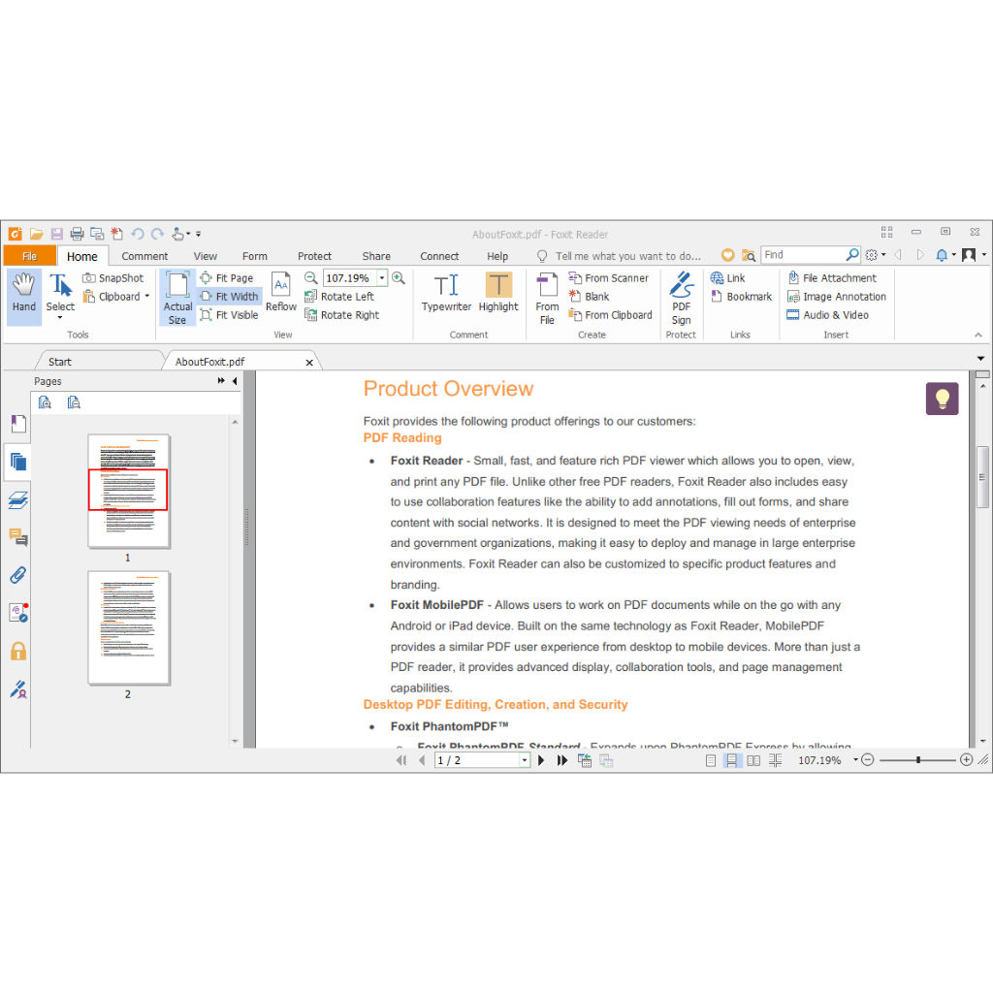Screen dimensions: 993x993
Task: Go to the next page
Action: point(541,760)
